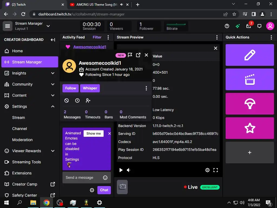
Task: Click the Raid Channel parachute quick action
Action: click(250, 104)
